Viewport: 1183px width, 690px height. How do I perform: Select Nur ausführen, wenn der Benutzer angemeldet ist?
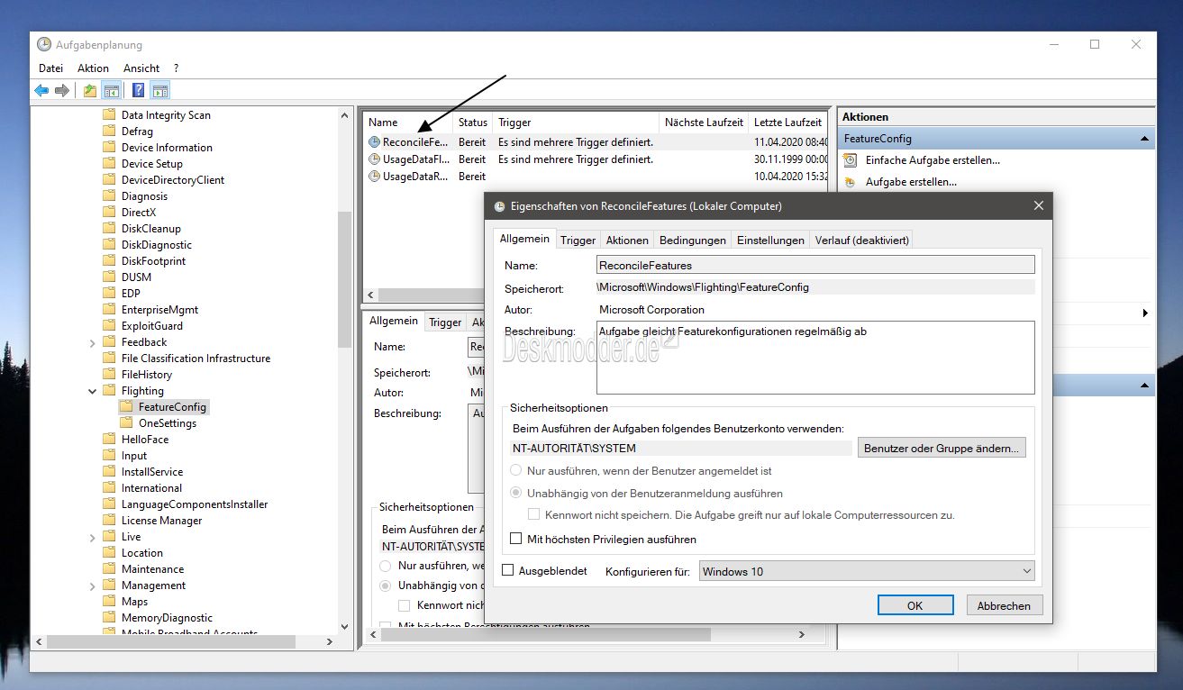516,470
